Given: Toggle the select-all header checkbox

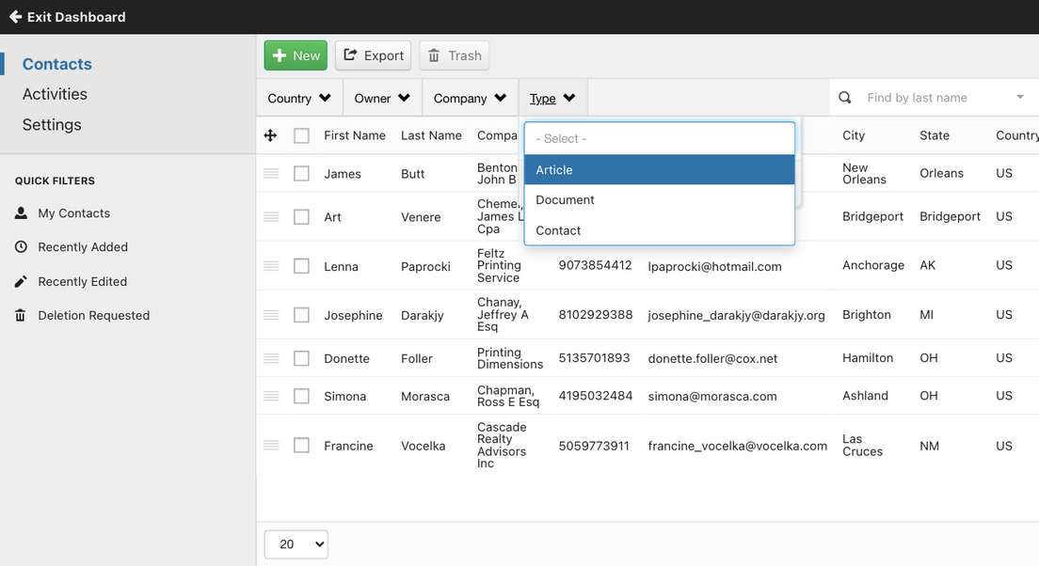Looking at the screenshot, I should pyautogui.click(x=301, y=135).
